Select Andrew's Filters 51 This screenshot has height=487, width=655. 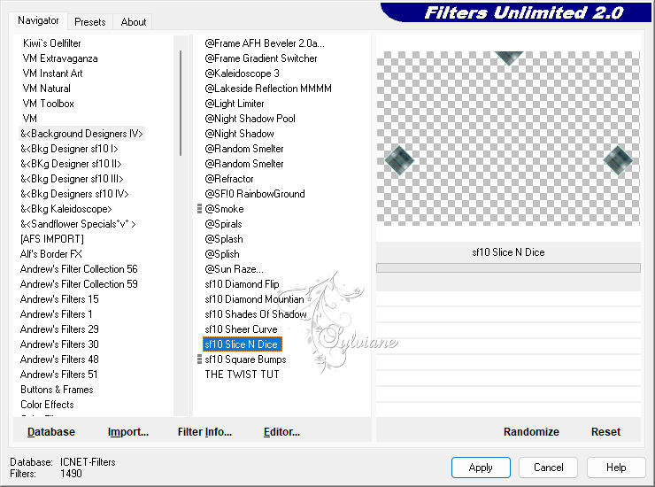[x=59, y=375]
